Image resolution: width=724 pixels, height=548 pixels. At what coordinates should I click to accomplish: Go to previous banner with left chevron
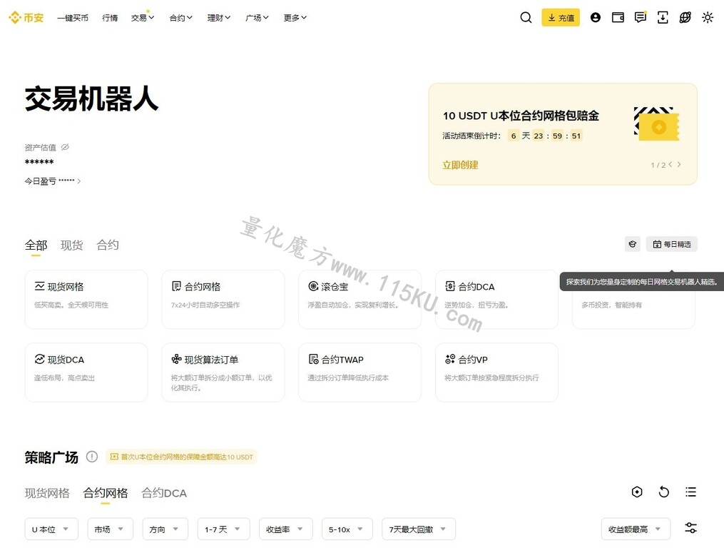671,165
